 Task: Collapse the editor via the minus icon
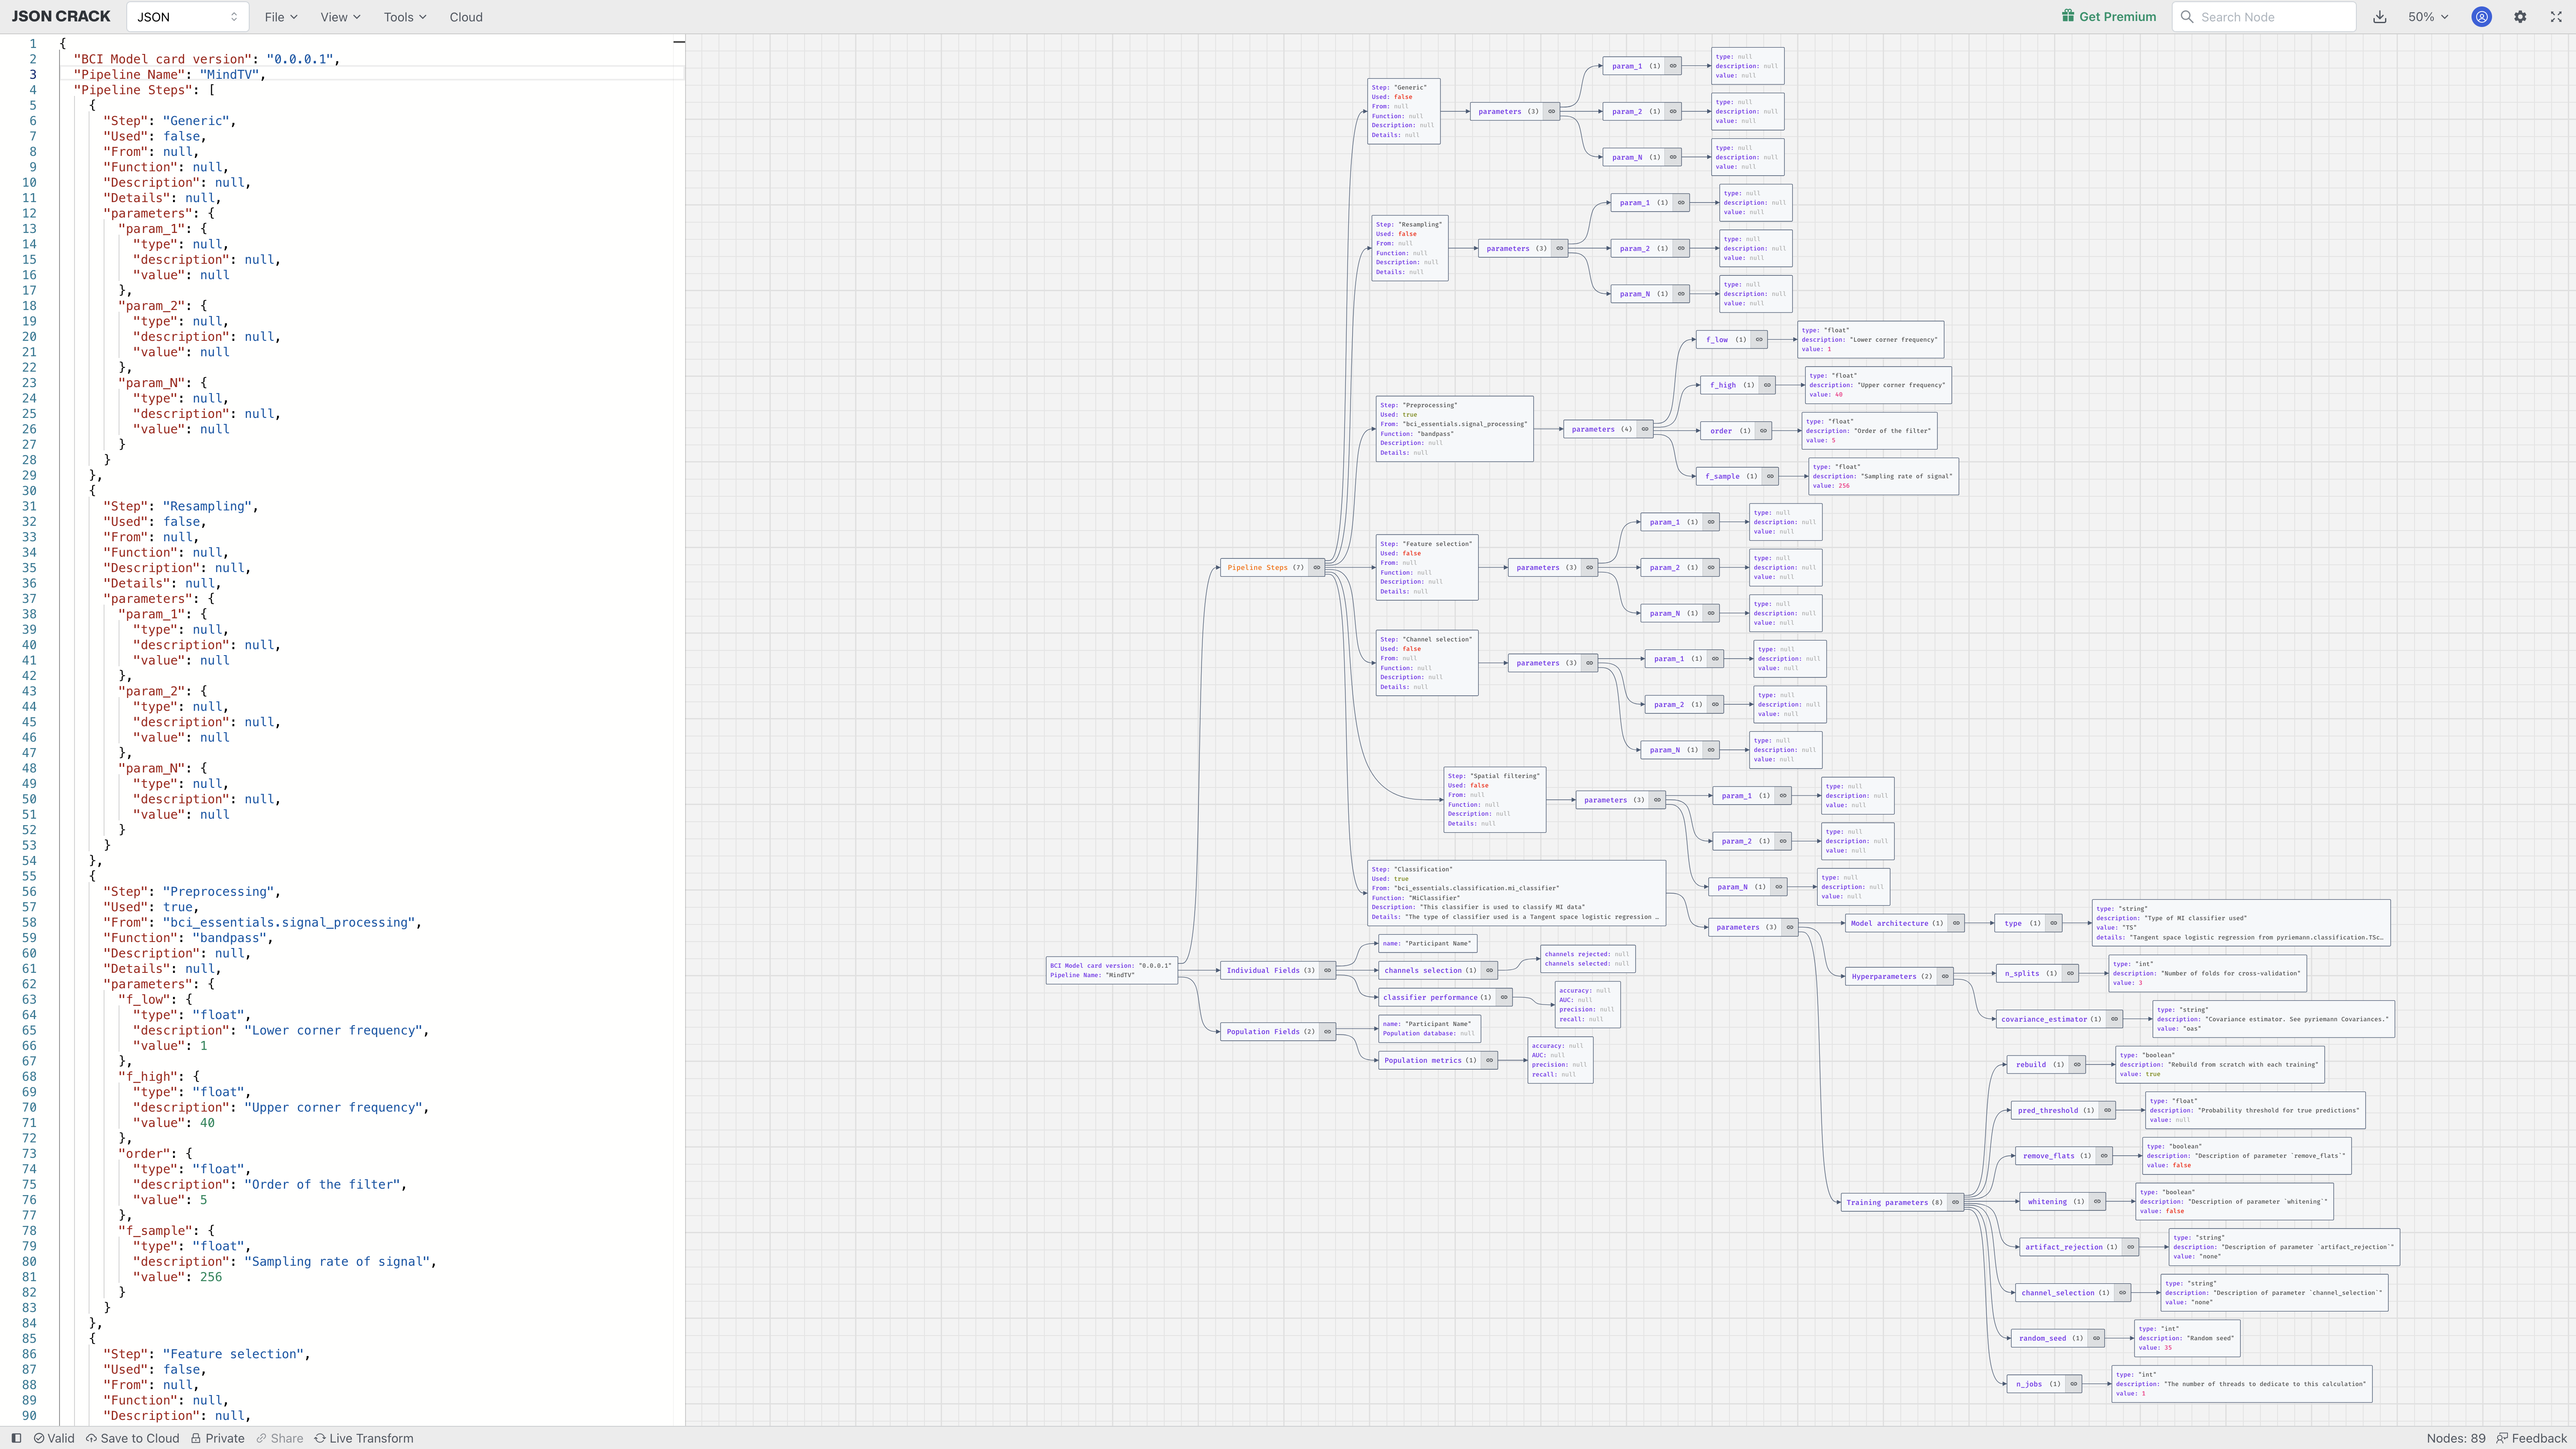click(679, 42)
